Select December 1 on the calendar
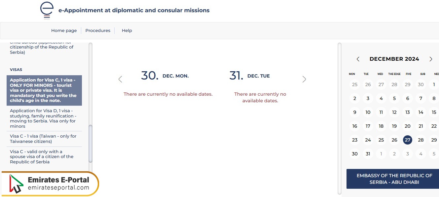Image resolution: width=439 pixels, height=197 pixels. coord(434,84)
